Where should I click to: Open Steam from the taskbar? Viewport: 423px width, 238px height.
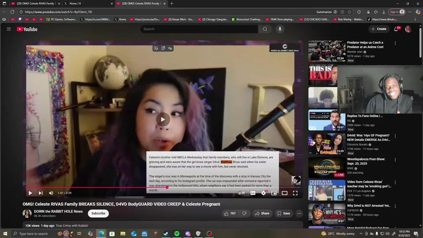[166, 234]
